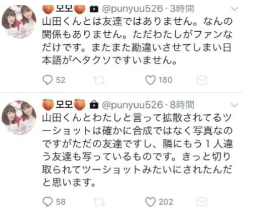Expand options chevron on the 8時間 tweet
253x212 pixels.
pyautogui.click(x=235, y=105)
